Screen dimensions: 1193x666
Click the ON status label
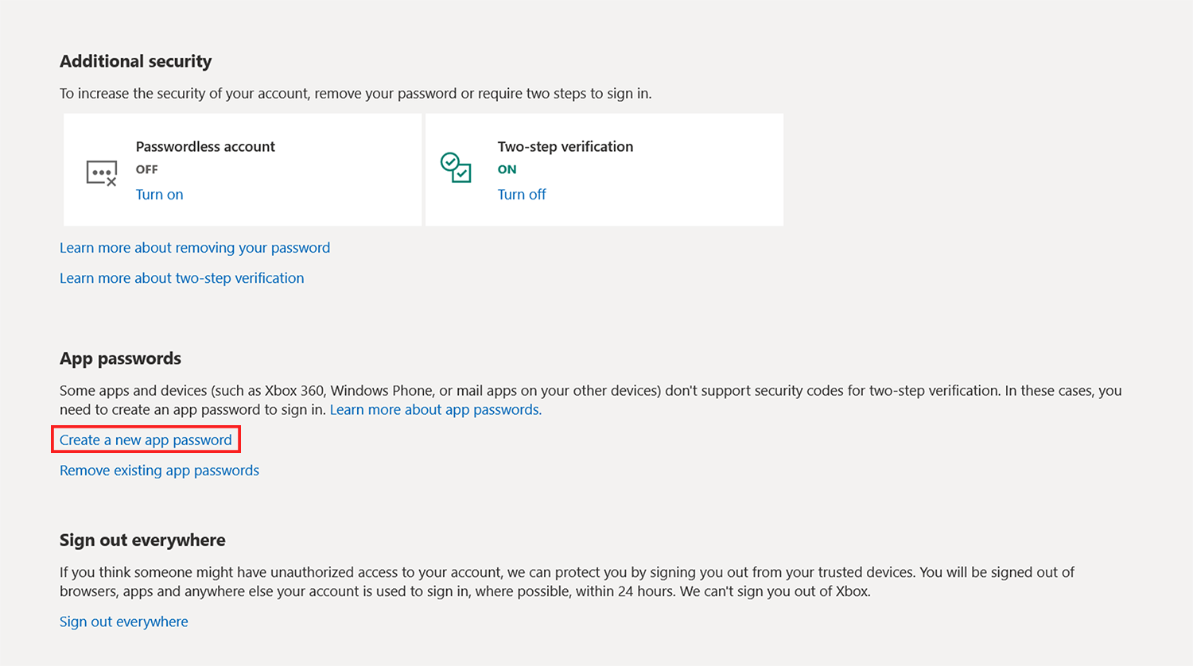[507, 169]
